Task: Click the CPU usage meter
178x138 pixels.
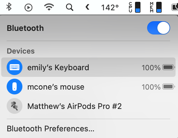Action: [135, 7]
